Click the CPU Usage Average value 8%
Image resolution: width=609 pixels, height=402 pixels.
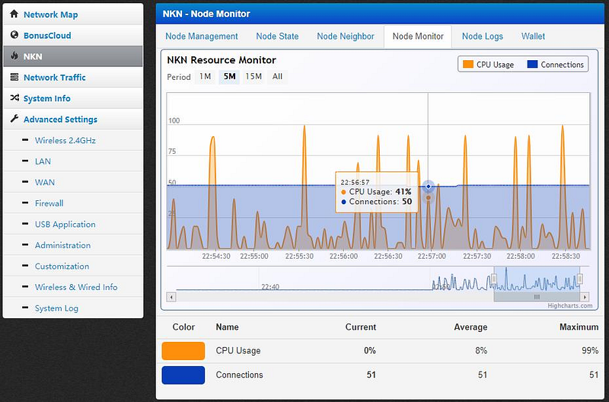click(x=481, y=350)
